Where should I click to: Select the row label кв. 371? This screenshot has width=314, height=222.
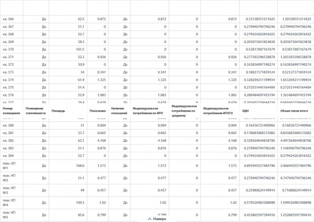(8, 57)
